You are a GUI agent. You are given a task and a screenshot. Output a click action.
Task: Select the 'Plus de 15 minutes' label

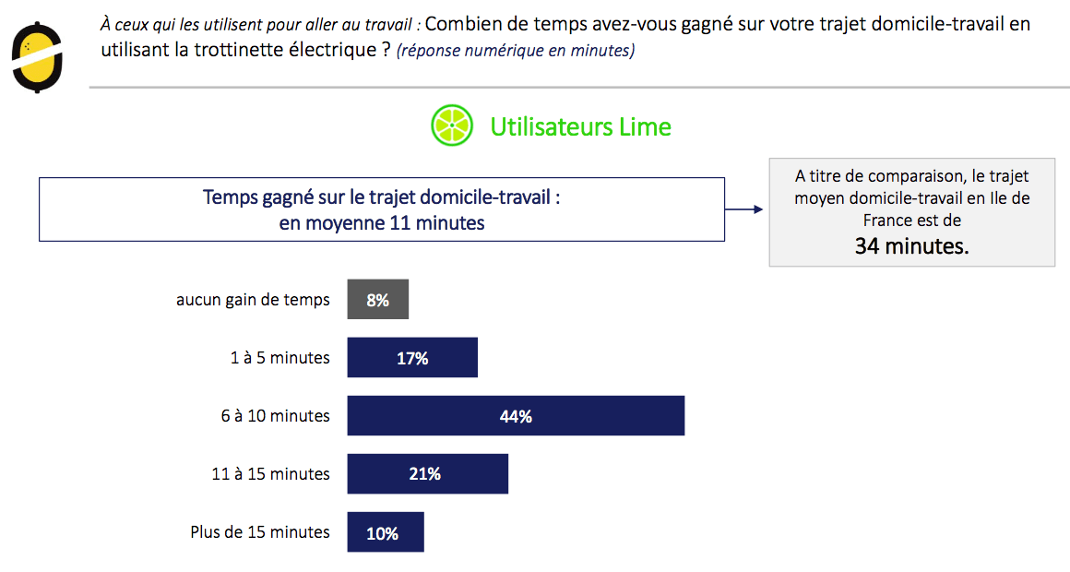260,531
